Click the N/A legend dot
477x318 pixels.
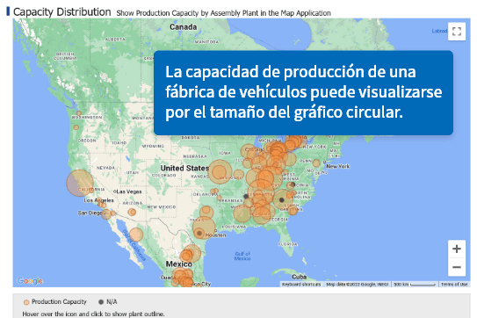[x=101, y=302]
